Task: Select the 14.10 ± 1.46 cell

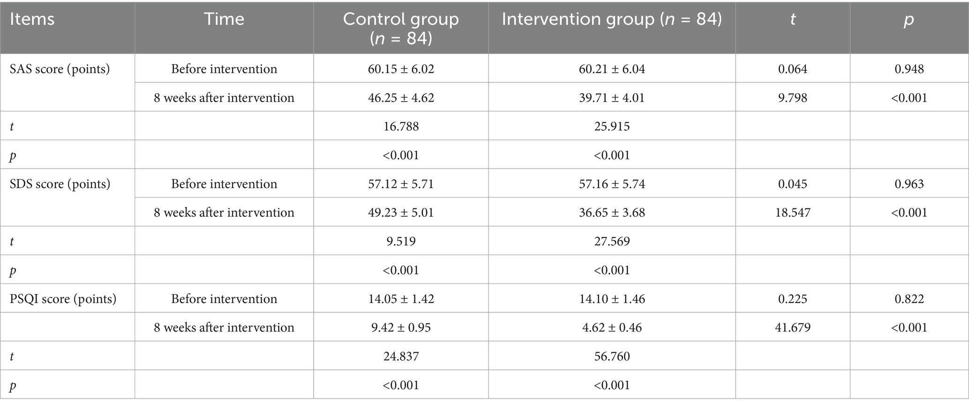Action: point(612,299)
